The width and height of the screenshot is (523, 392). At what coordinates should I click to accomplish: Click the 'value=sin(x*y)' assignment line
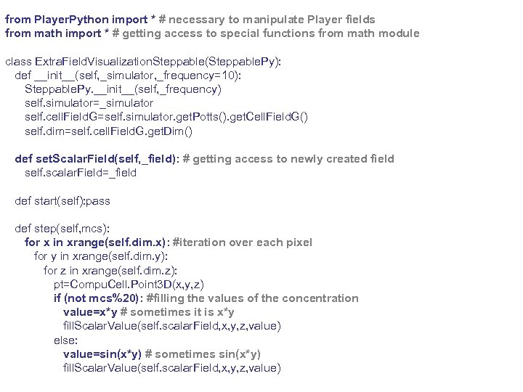tap(162, 354)
